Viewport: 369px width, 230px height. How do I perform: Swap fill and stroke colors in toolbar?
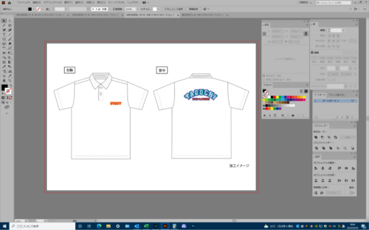(11, 86)
